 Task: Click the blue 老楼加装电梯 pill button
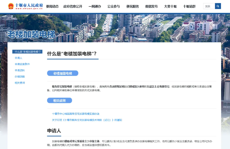(x=63, y=73)
